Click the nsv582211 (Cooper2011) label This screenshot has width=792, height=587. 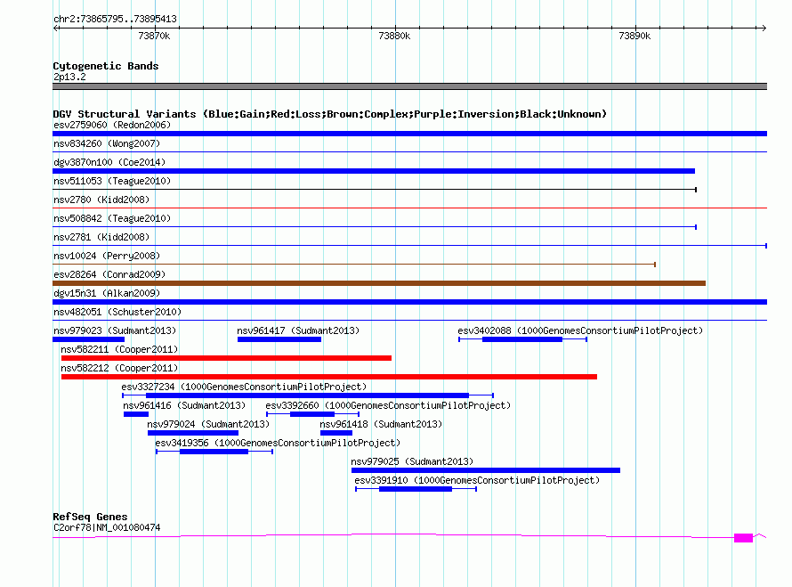119,349
